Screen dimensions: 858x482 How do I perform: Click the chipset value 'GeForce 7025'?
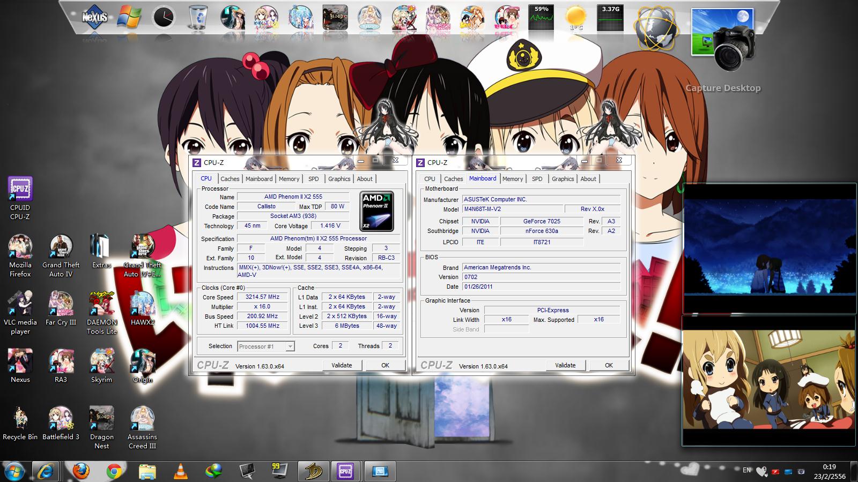coord(542,221)
